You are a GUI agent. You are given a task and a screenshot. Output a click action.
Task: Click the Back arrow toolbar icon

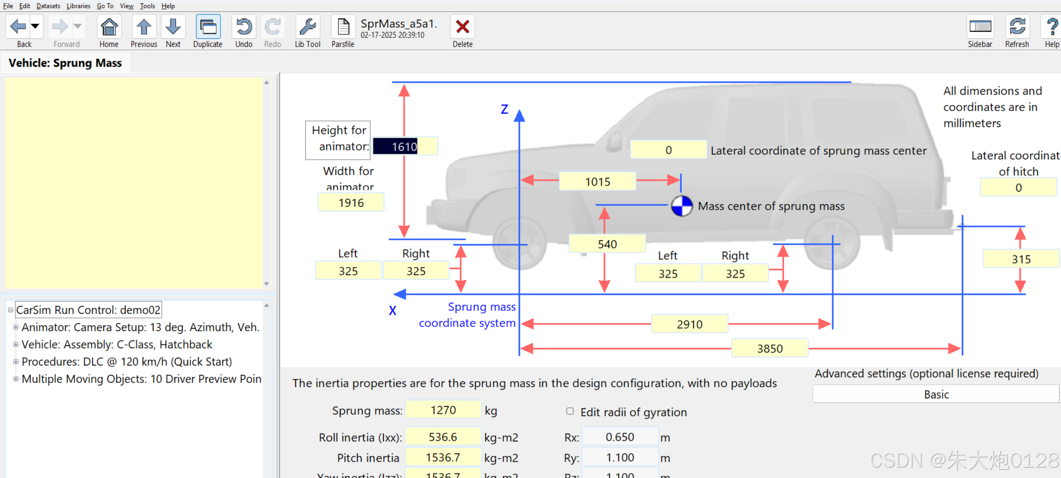[18, 27]
